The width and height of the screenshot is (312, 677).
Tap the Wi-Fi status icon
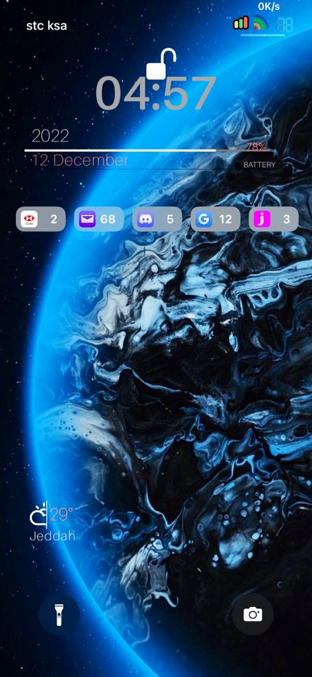[260, 23]
